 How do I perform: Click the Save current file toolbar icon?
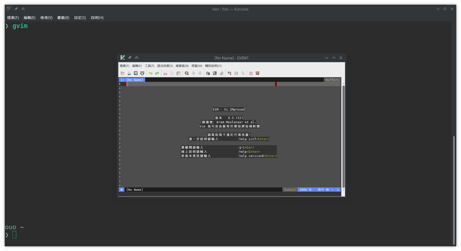point(129,73)
